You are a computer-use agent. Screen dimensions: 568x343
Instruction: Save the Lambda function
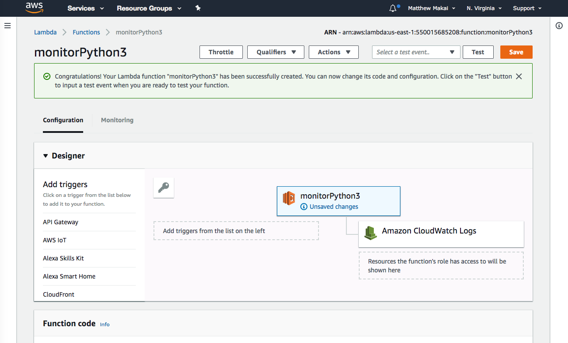pos(516,52)
